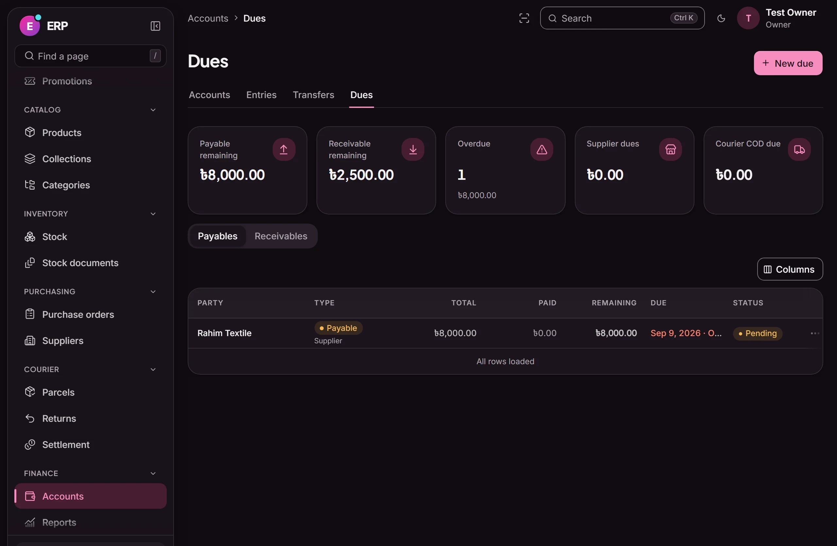Image resolution: width=837 pixels, height=546 pixels.
Task: Open Returns page
Action: (x=90, y=418)
